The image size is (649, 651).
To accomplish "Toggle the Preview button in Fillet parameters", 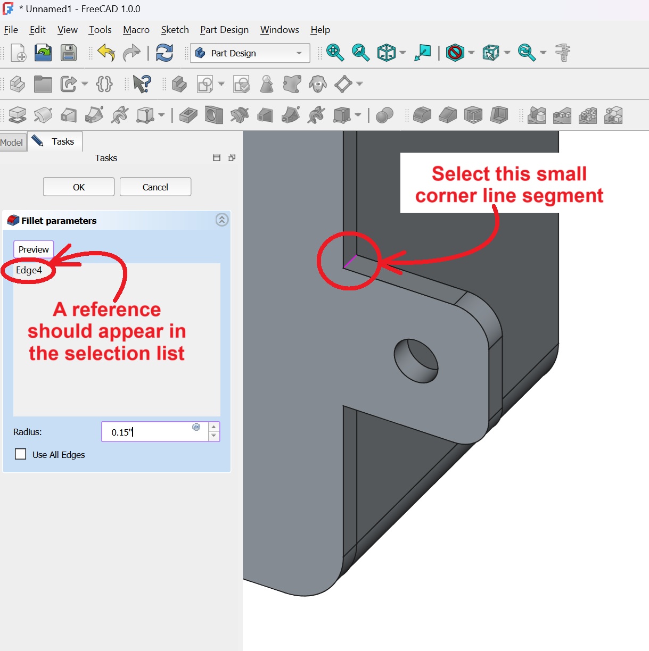I will (34, 249).
